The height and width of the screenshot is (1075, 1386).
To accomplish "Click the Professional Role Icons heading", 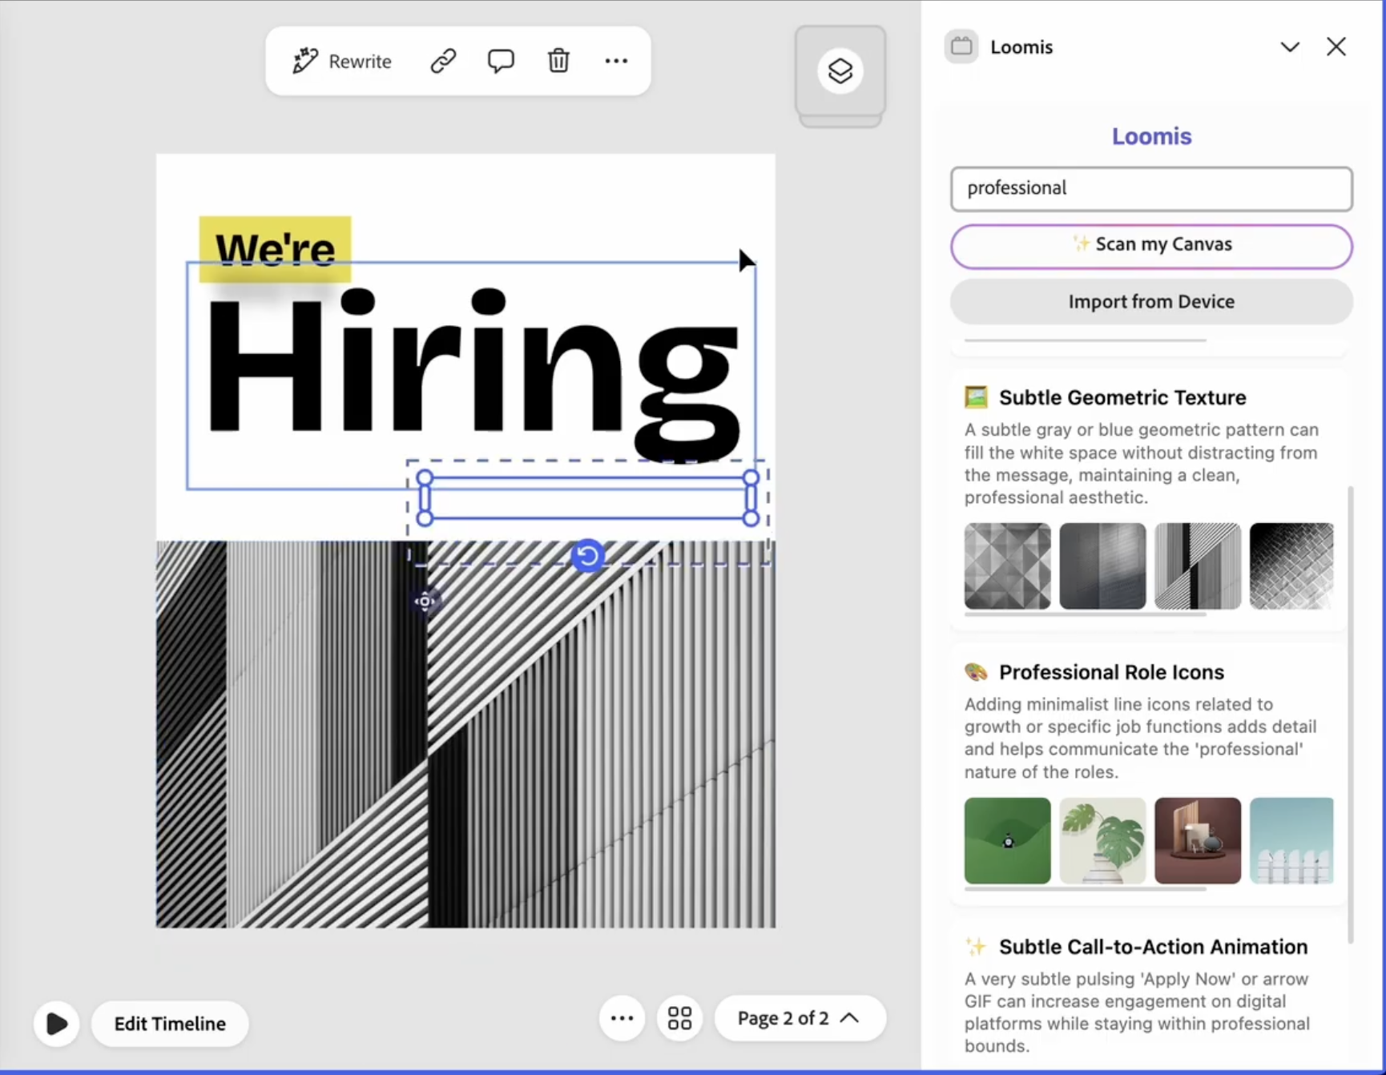I will 1111,672.
